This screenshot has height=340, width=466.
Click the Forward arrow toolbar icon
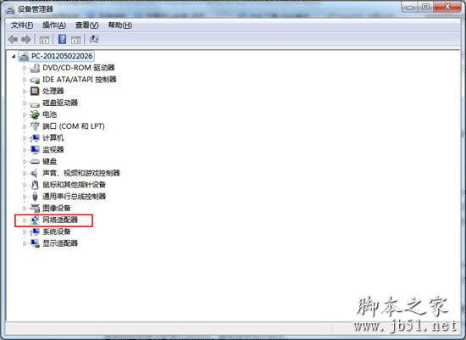pos(26,39)
